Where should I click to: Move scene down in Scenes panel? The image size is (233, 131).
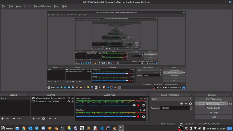tap(19, 119)
